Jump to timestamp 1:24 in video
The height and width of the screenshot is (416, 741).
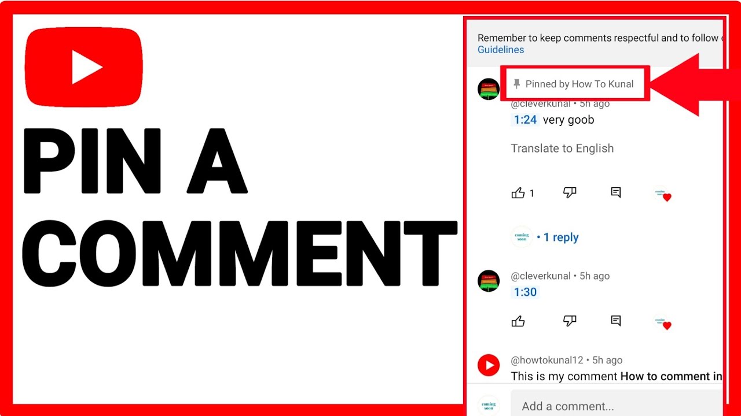click(x=525, y=120)
